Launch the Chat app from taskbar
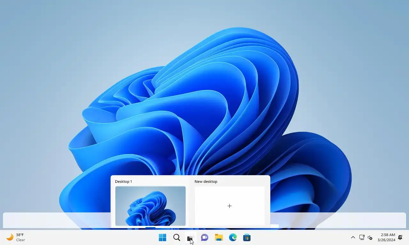409x245 pixels. [204, 237]
